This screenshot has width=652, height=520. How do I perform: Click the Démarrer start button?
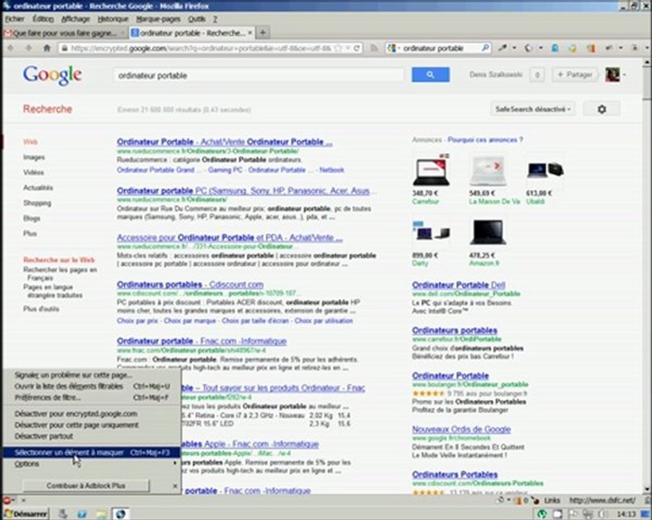[26, 514]
